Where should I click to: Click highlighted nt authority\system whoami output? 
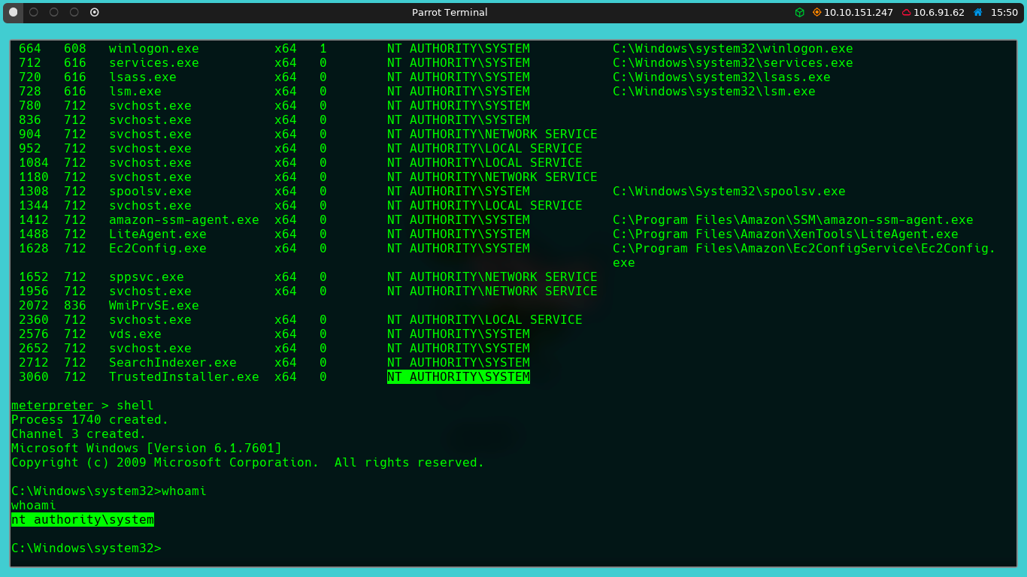click(x=83, y=520)
